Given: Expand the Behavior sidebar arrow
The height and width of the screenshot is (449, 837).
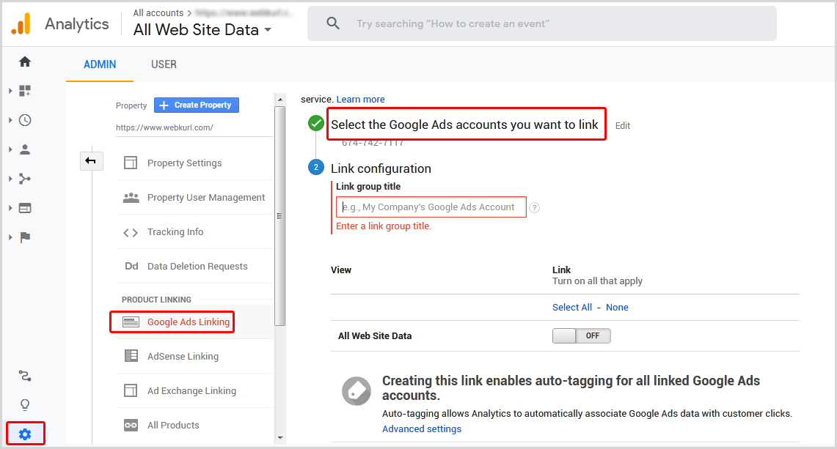Looking at the screenshot, I should click(10, 208).
